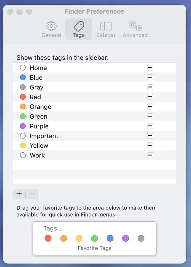The width and height of the screenshot is (191, 267).
Task: Switch to the General preferences icon
Action: coord(51,26)
